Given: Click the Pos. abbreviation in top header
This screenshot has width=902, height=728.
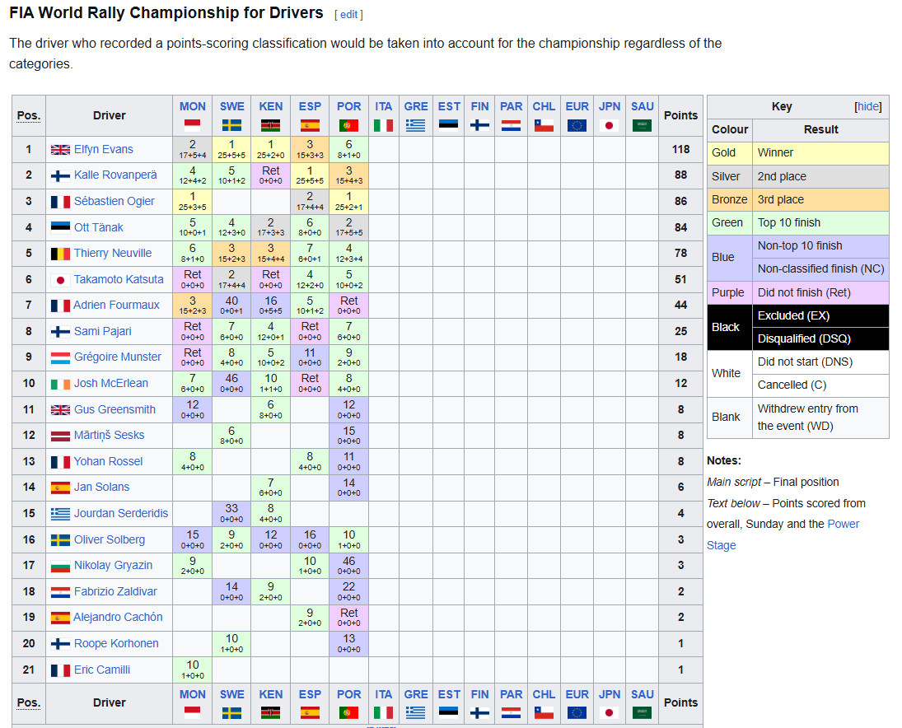Looking at the screenshot, I should pos(29,115).
